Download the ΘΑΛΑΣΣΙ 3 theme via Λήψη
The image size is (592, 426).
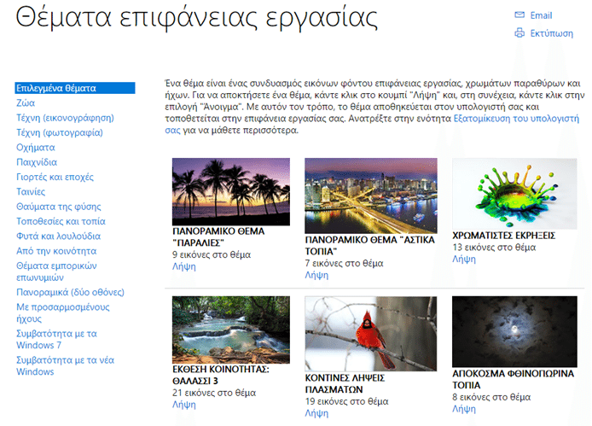pos(184,405)
